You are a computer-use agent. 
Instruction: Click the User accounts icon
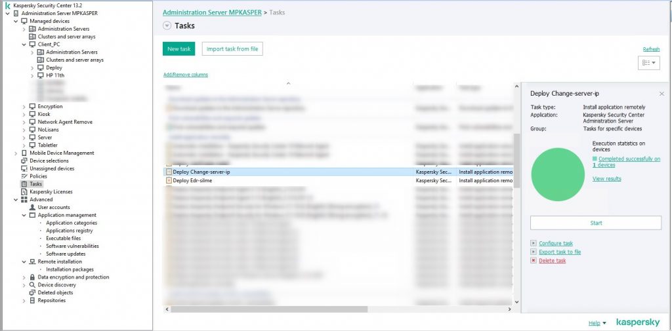(x=32, y=207)
